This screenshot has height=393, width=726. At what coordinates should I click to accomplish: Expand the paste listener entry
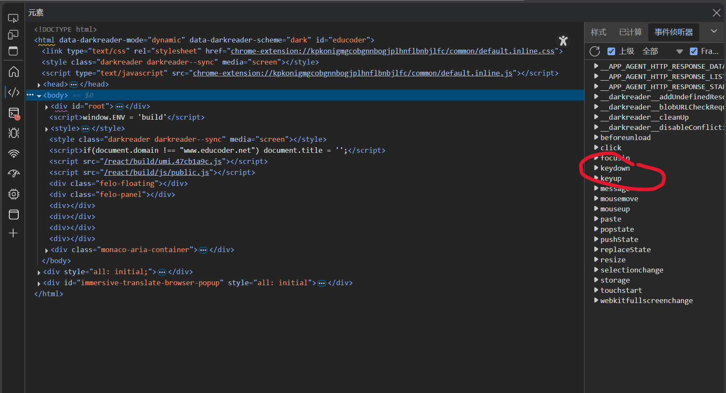point(596,219)
